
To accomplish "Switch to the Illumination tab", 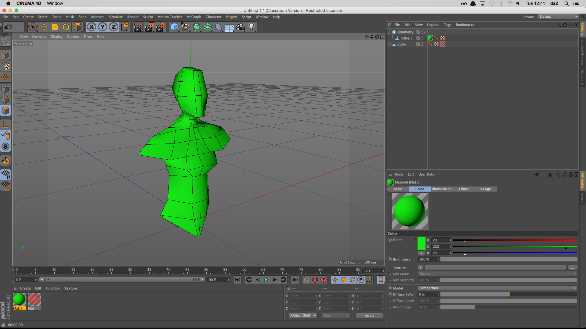I will pos(442,189).
